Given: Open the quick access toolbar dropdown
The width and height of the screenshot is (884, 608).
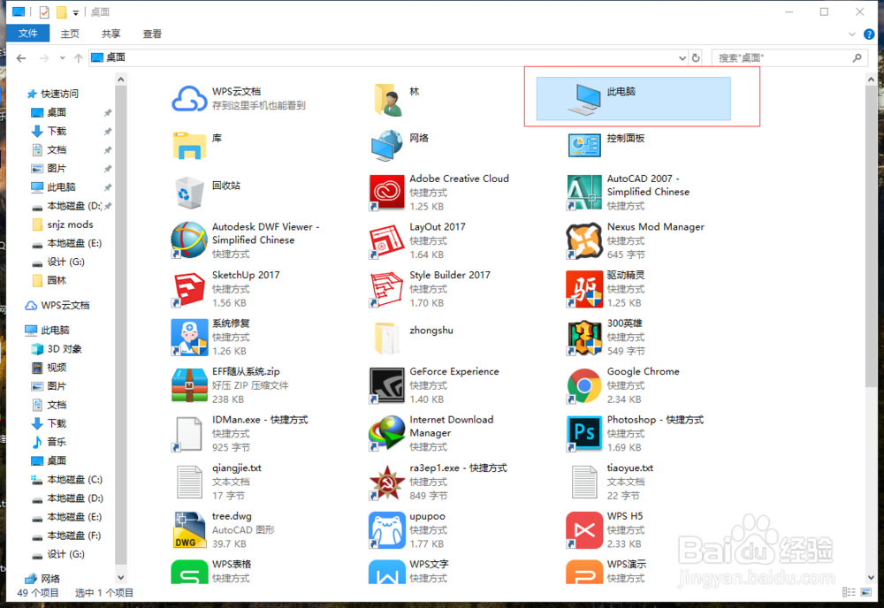Looking at the screenshot, I should coord(75,11).
